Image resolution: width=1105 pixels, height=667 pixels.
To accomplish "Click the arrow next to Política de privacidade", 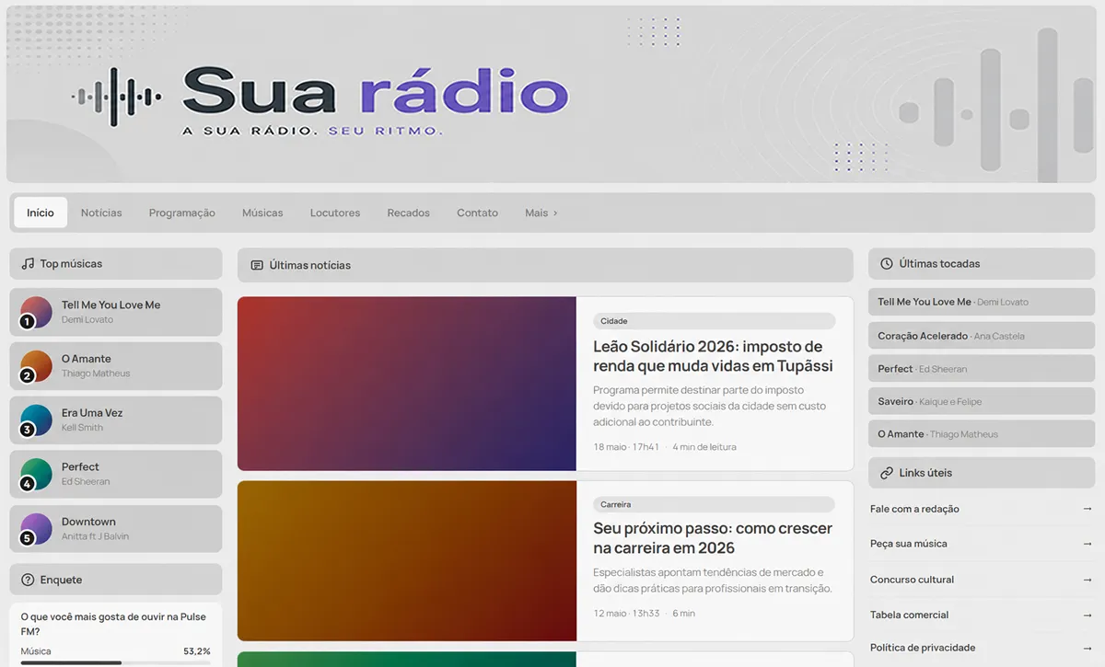I will point(1088,648).
